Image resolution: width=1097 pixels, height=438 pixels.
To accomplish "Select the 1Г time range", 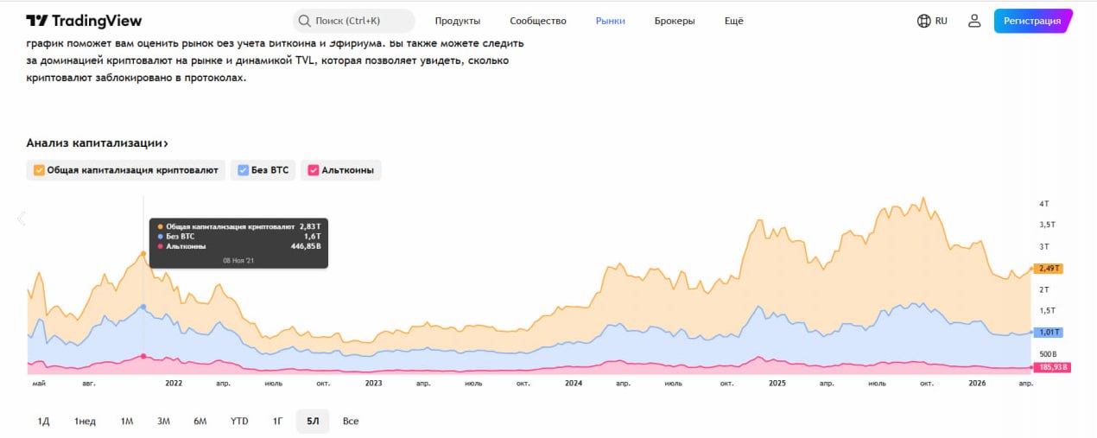I will (x=278, y=421).
